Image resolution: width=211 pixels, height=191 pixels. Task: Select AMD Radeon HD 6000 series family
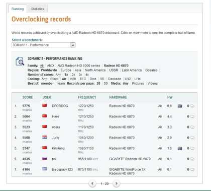point(78,66)
